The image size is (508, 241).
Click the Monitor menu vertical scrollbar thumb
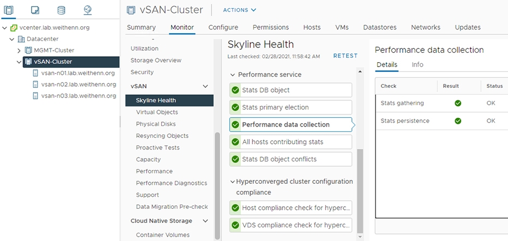[217, 185]
